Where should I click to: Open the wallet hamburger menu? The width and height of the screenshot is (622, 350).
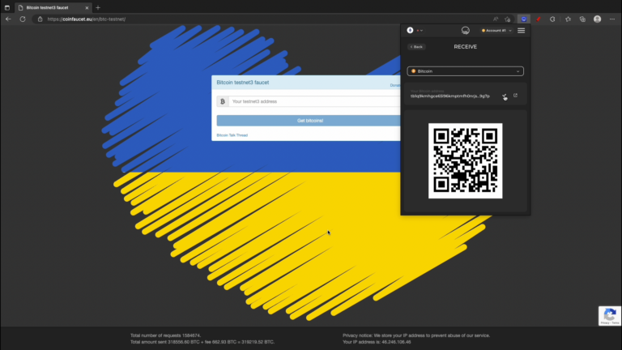(x=522, y=31)
